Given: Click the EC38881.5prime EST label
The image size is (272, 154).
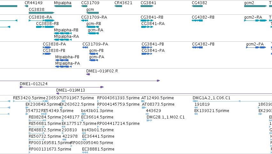Looking at the screenshot, I should tap(98, 150).
